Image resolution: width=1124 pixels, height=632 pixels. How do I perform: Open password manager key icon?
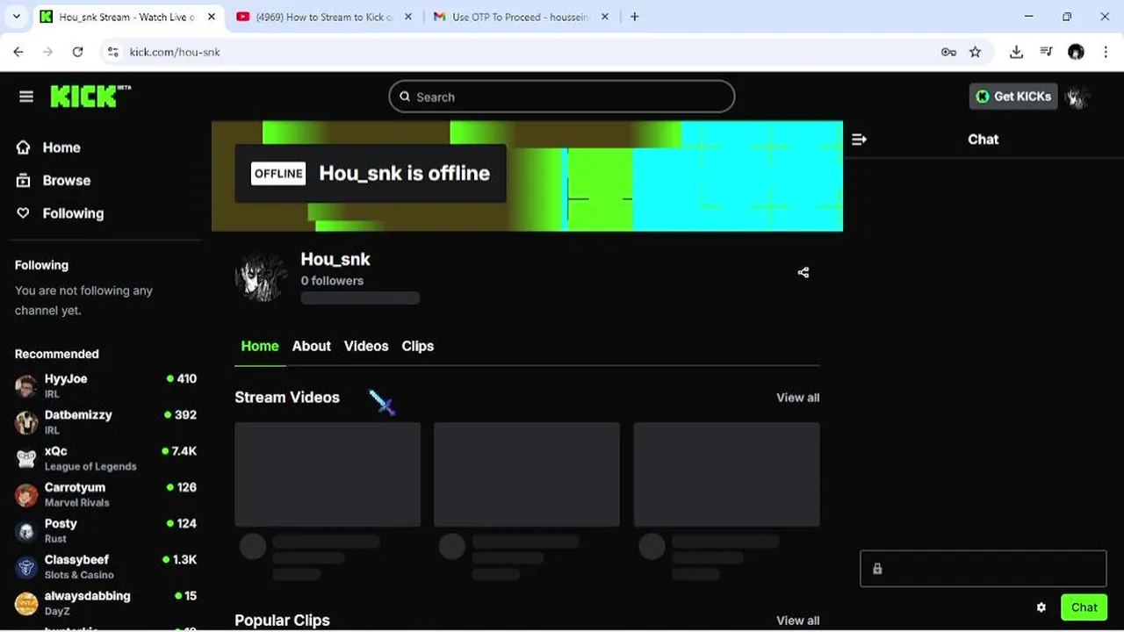click(948, 52)
